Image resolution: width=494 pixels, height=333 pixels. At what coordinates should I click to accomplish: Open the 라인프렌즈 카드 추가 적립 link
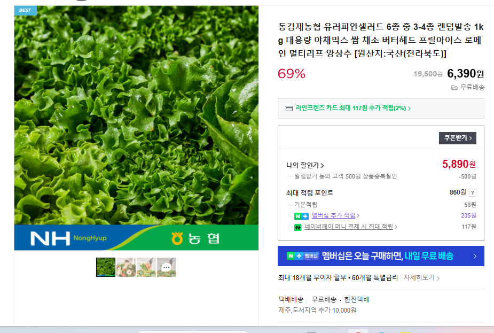tap(353, 108)
